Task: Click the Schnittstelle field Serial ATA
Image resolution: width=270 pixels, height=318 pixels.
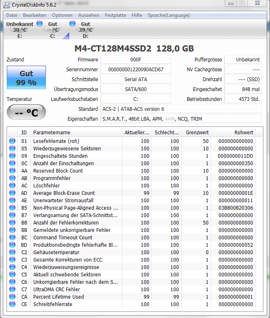Action: pyautogui.click(x=136, y=79)
